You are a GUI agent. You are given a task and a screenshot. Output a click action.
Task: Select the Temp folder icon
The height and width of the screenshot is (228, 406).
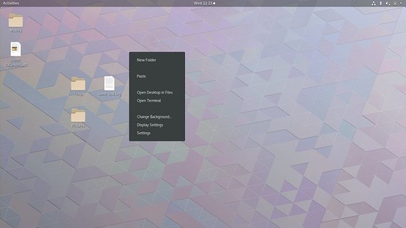click(x=78, y=84)
